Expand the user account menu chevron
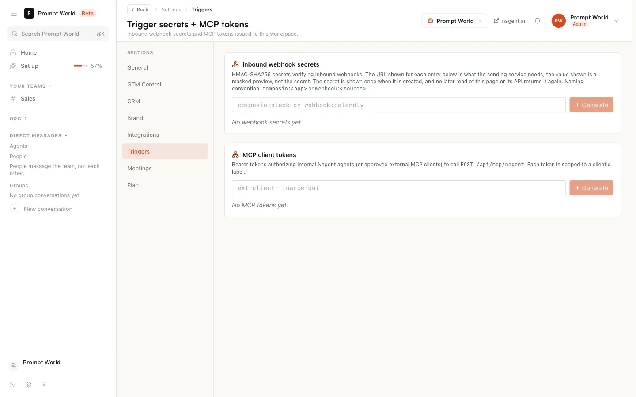This screenshot has width=636, height=397. point(616,21)
